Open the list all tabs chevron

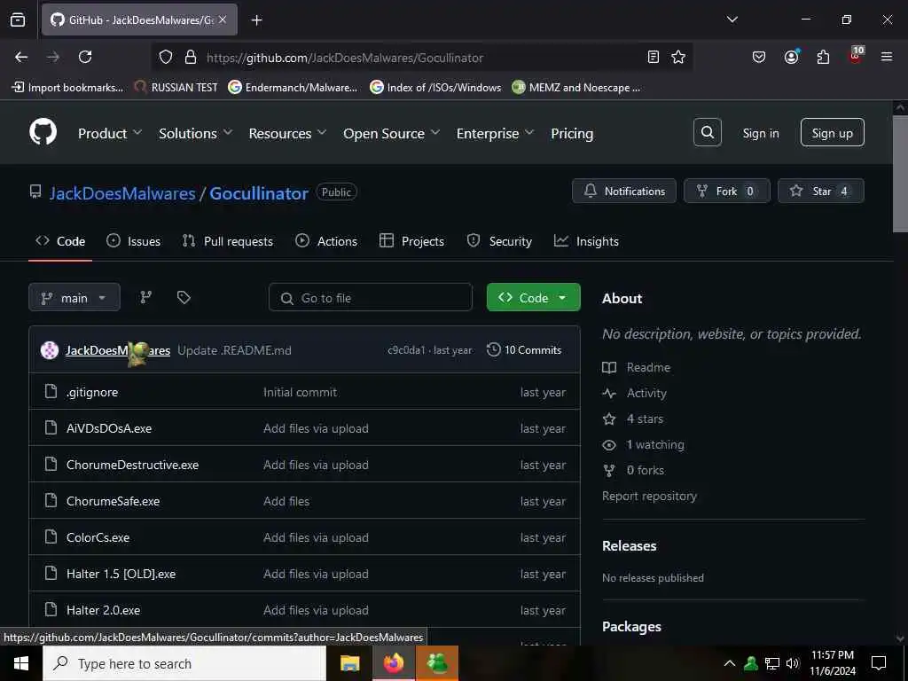click(x=732, y=20)
